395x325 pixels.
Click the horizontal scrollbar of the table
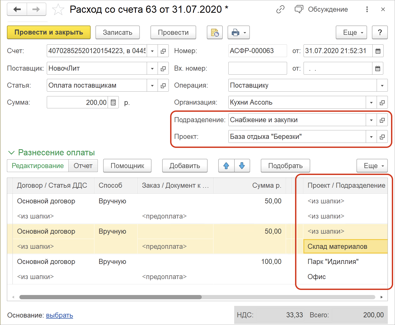(x=110, y=297)
